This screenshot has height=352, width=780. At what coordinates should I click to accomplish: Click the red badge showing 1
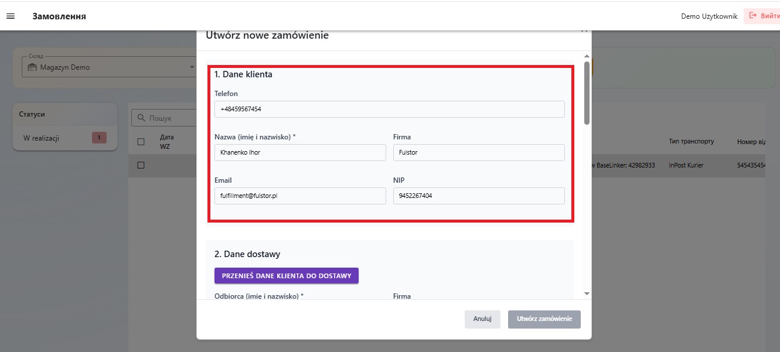[99, 138]
